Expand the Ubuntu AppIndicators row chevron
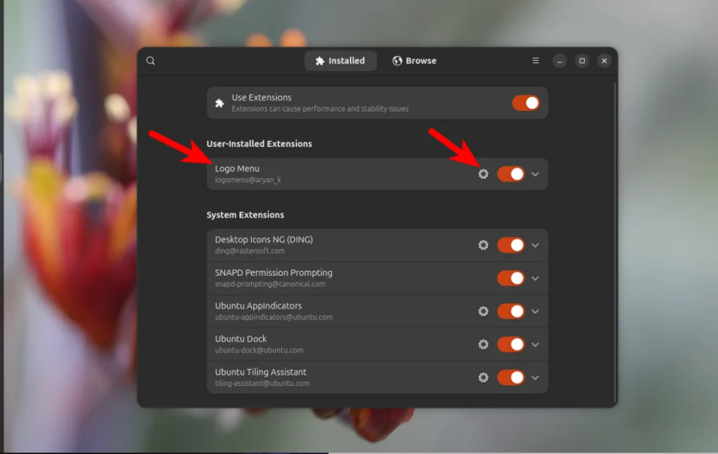Viewport: 718px width, 454px height. coord(535,311)
